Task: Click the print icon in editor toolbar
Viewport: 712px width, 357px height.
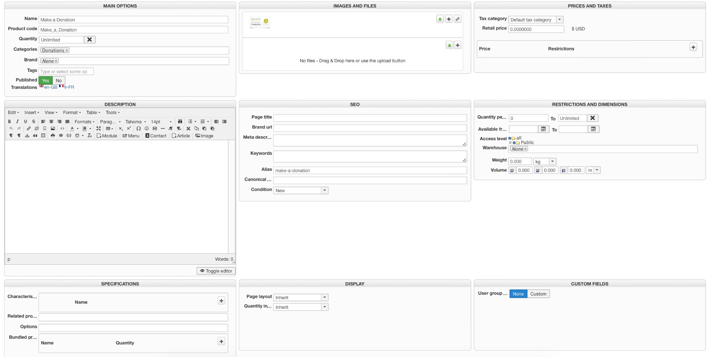Action: pyautogui.click(x=53, y=136)
